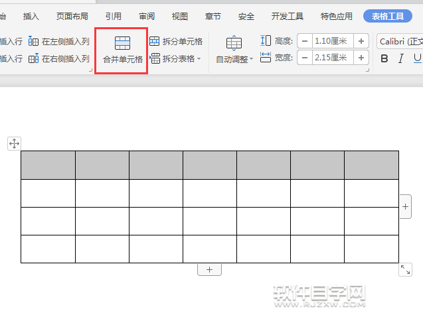Click the width value field 2.15厘米

click(333, 58)
